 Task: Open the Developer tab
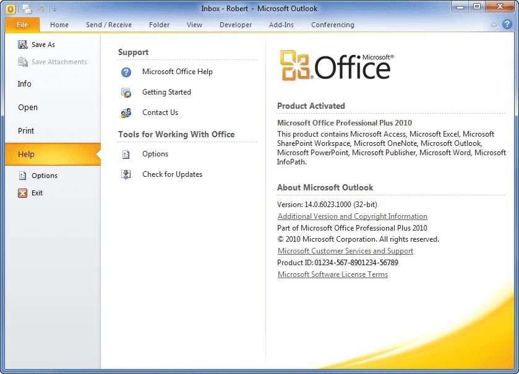coord(236,25)
